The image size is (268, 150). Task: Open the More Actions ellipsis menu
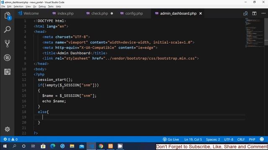click(263, 13)
